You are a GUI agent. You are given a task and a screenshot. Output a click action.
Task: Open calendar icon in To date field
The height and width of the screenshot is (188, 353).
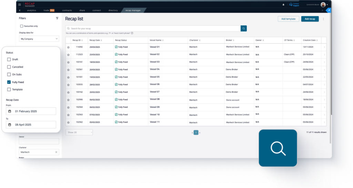point(10,125)
